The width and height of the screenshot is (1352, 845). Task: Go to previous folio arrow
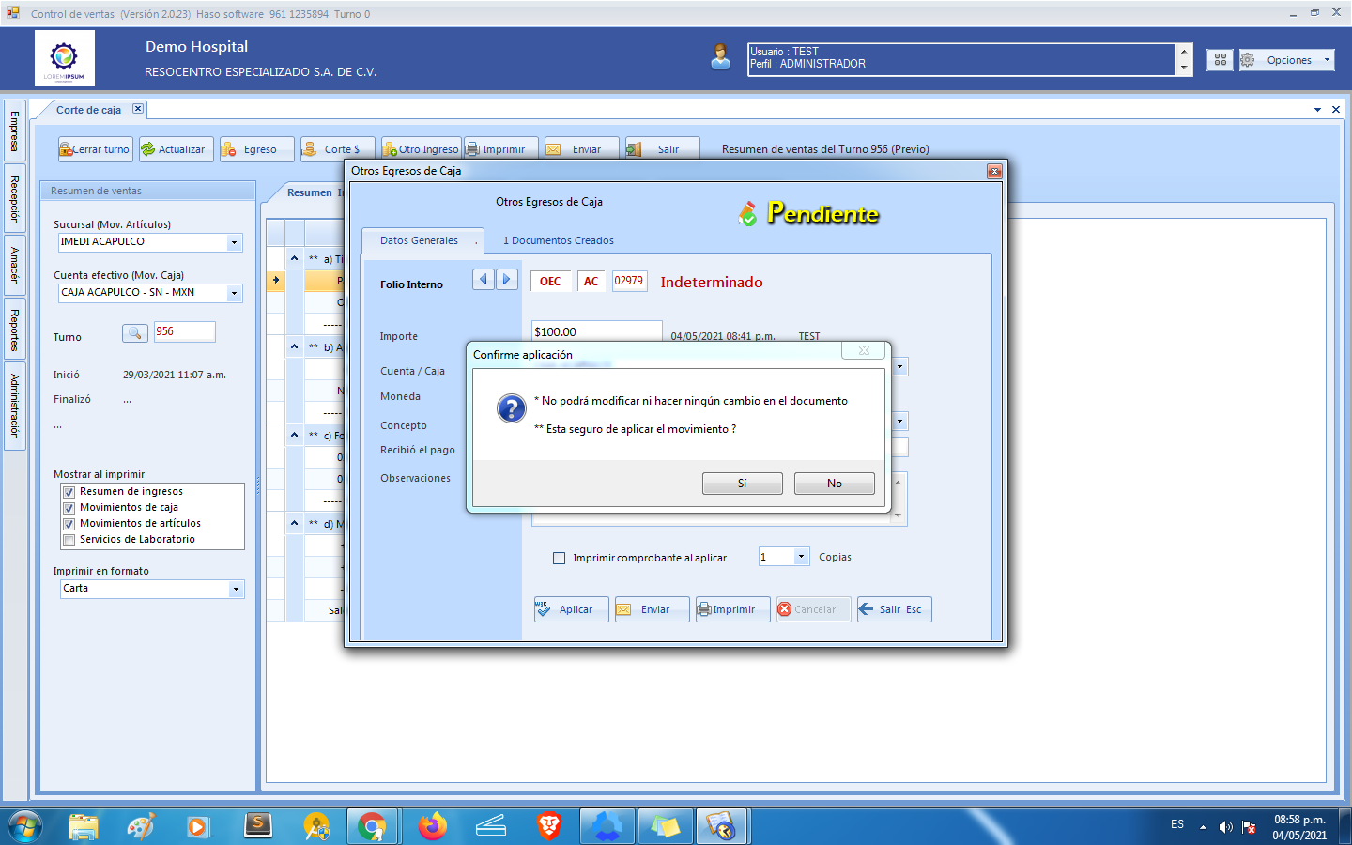[484, 279]
